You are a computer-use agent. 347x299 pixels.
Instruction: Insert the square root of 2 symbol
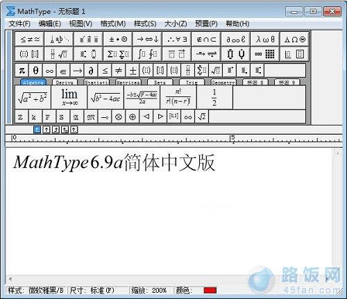tap(202, 117)
